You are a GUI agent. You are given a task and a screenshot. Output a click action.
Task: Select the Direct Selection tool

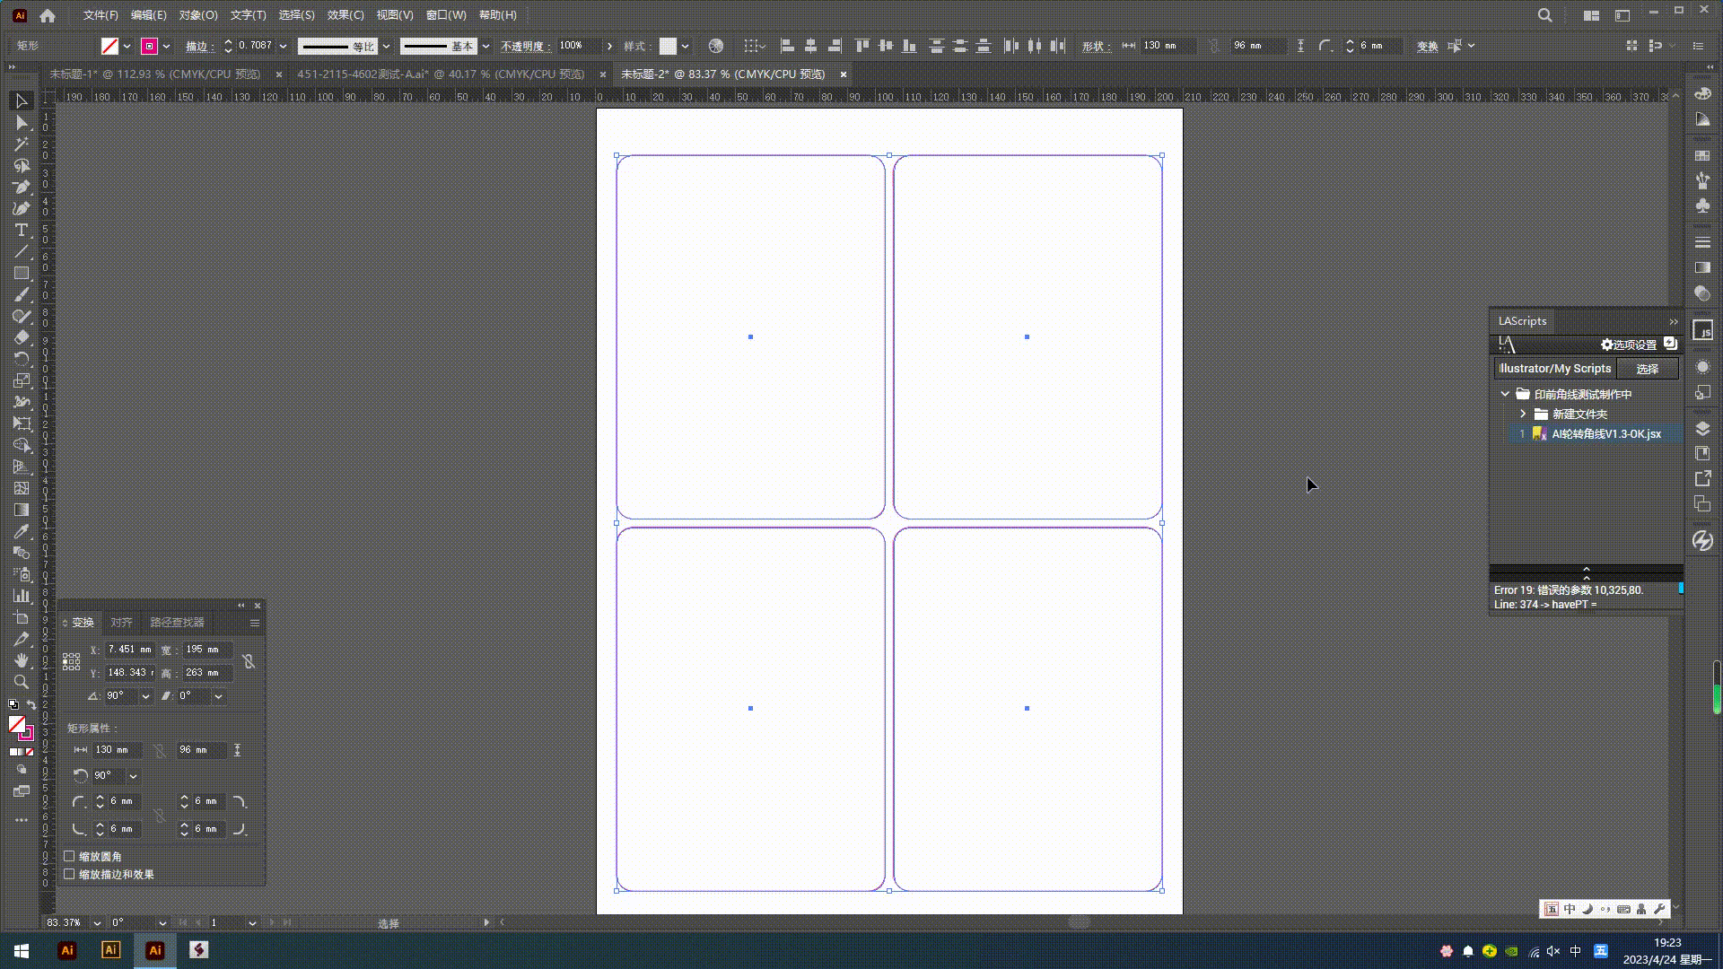coord(22,122)
